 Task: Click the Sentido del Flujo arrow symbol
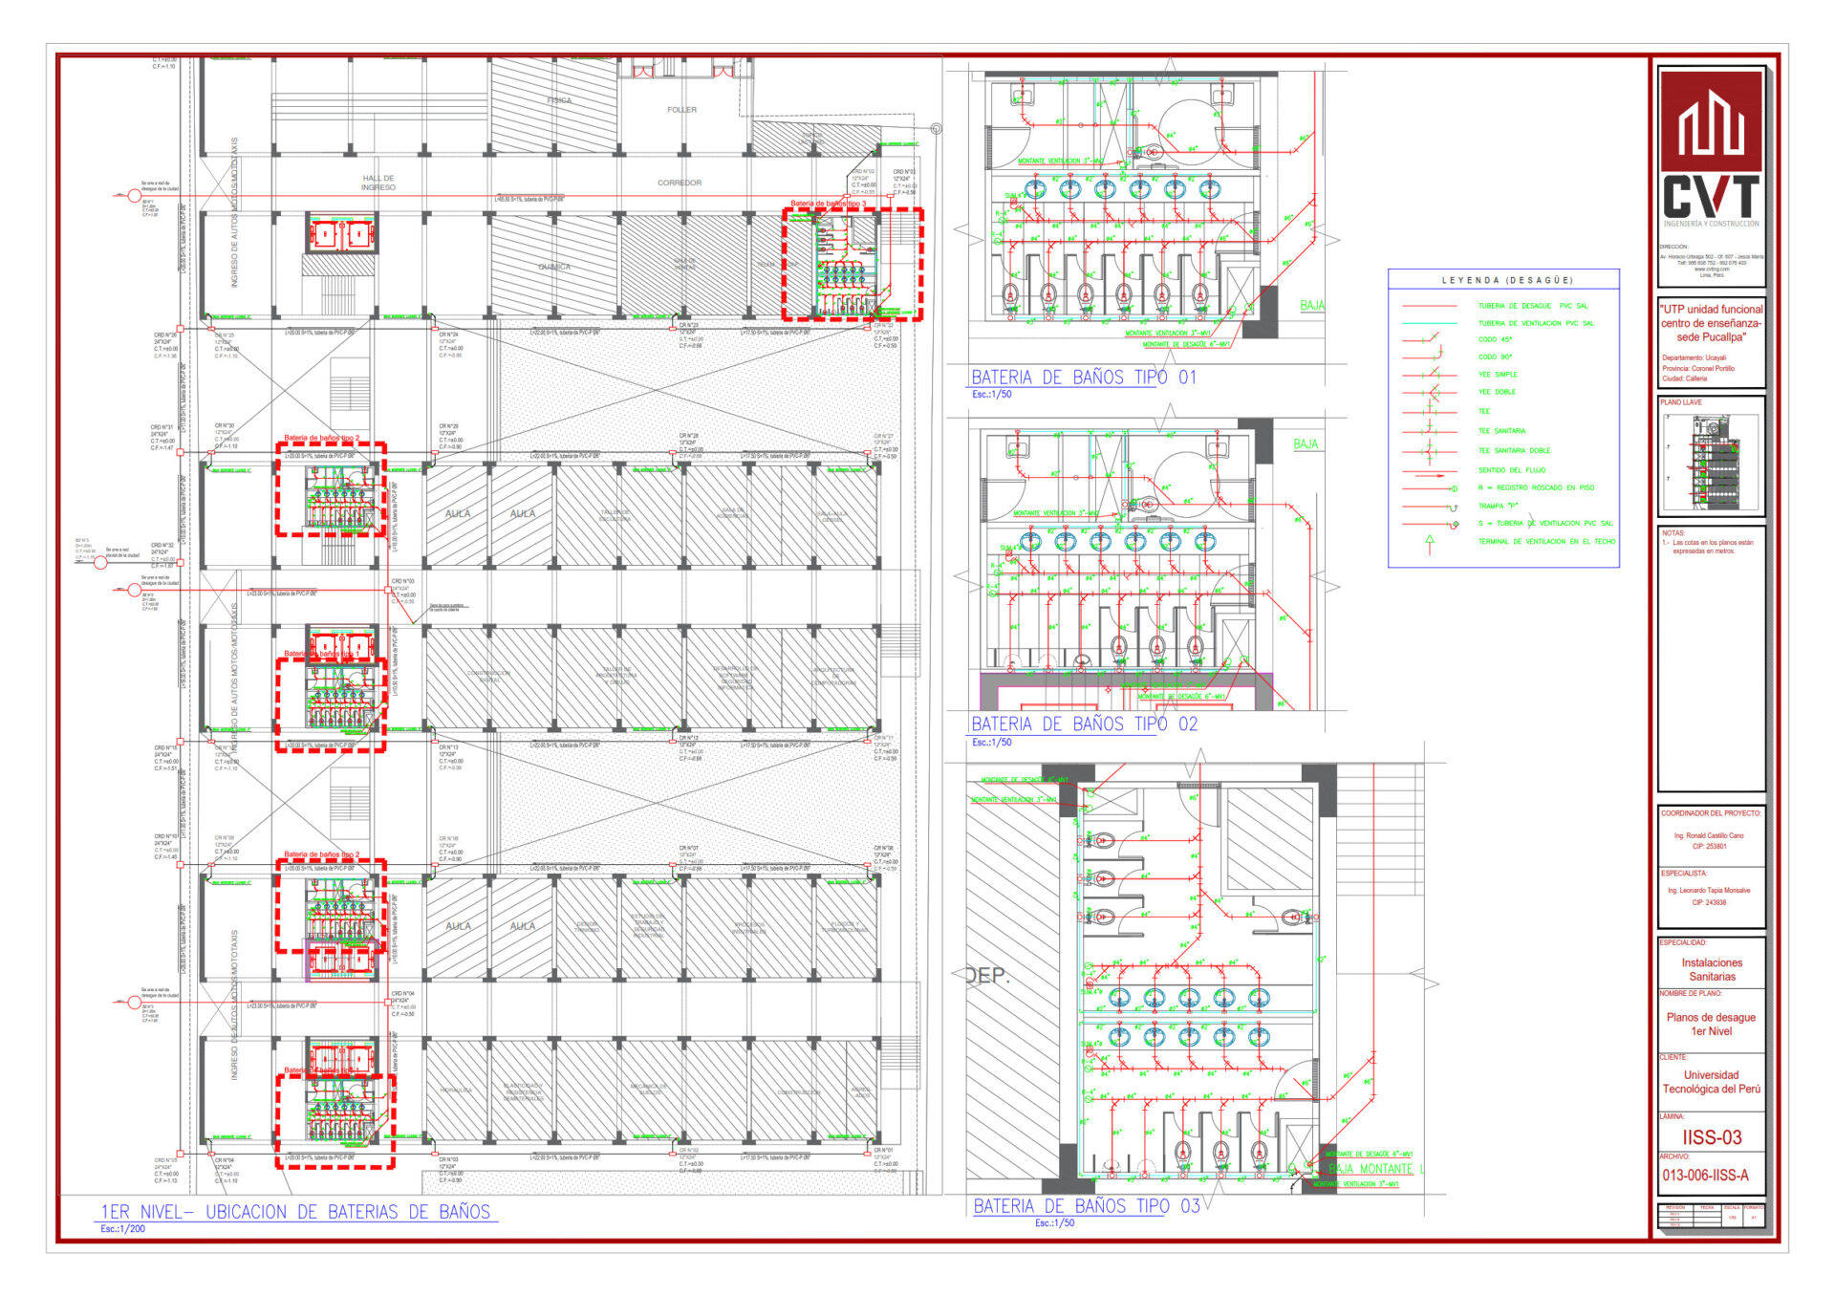pyautogui.click(x=1430, y=474)
